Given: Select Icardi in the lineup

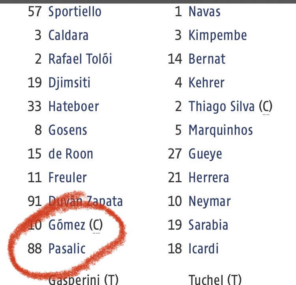Looking at the screenshot, I should point(204,249).
